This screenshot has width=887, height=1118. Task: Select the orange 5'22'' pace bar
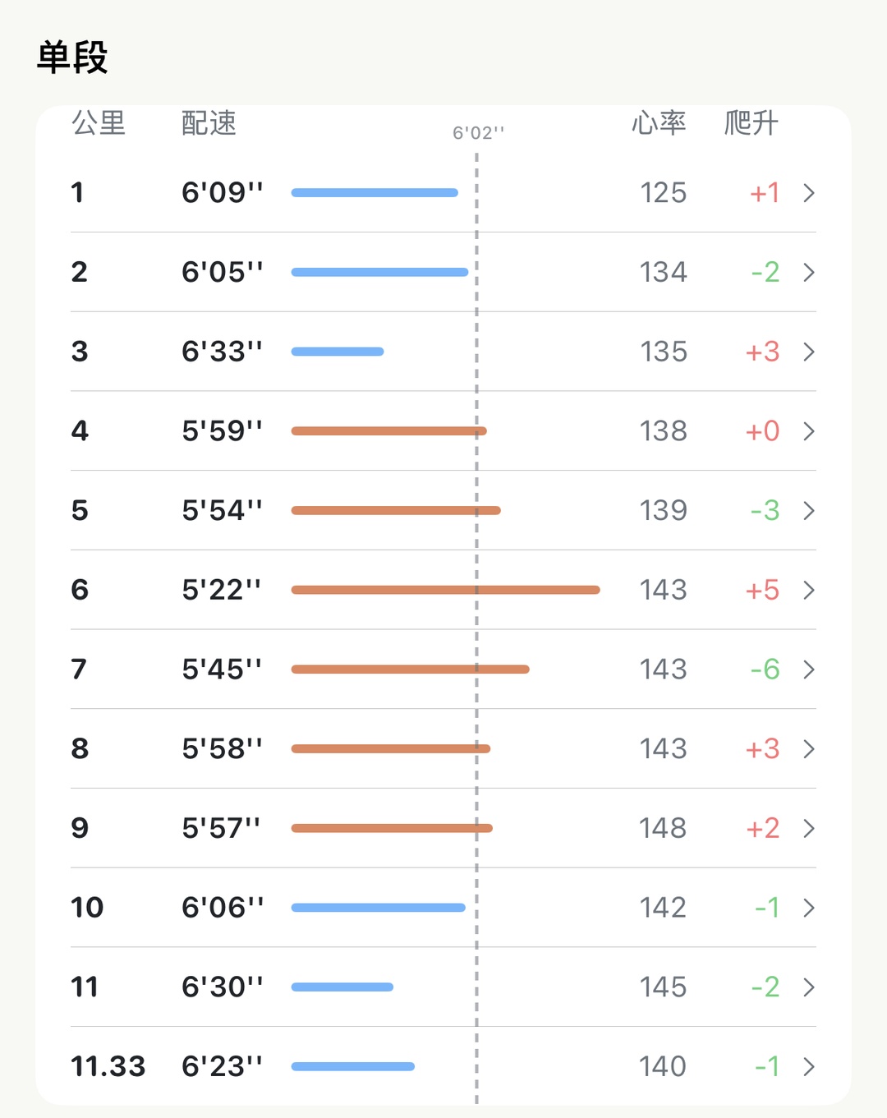pyautogui.click(x=446, y=590)
